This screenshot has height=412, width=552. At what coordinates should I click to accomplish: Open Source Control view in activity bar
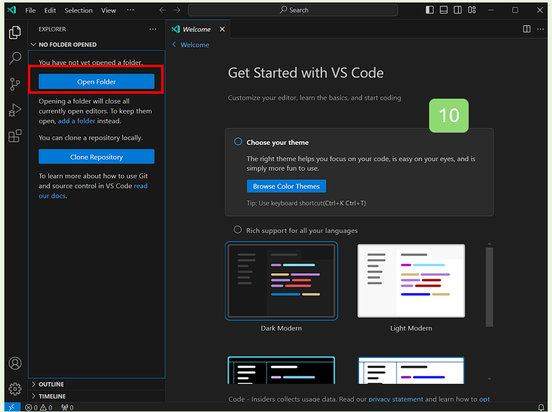coord(15,84)
